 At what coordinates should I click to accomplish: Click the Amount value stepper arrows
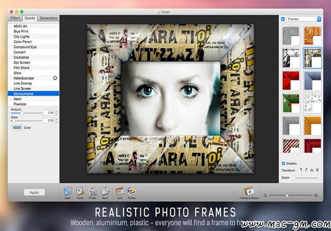pos(56,112)
